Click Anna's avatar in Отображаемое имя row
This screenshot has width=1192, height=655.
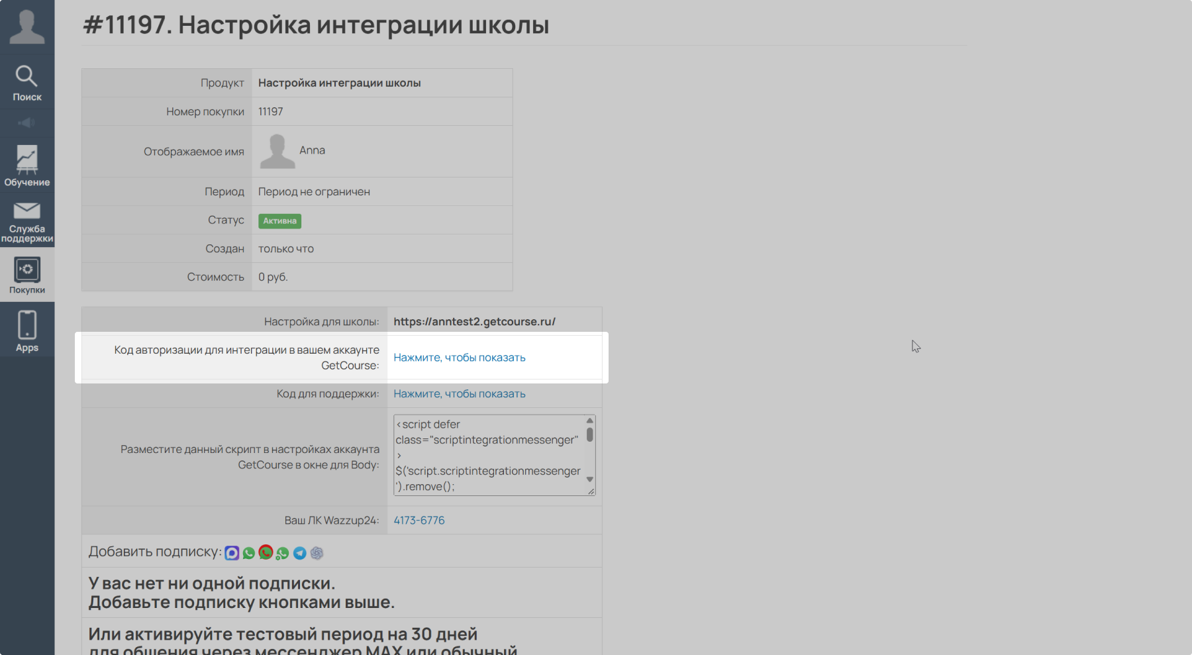tap(277, 151)
